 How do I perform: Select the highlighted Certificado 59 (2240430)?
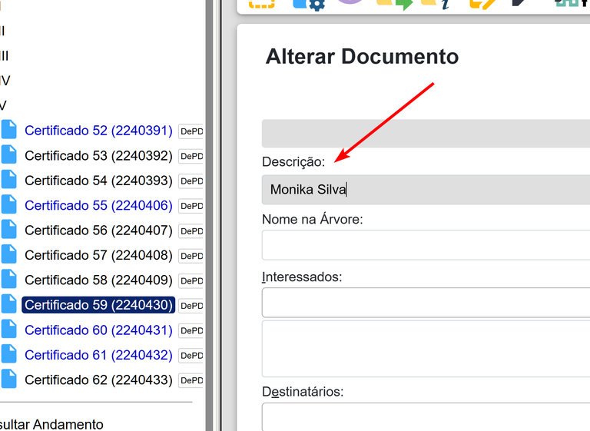coord(98,305)
